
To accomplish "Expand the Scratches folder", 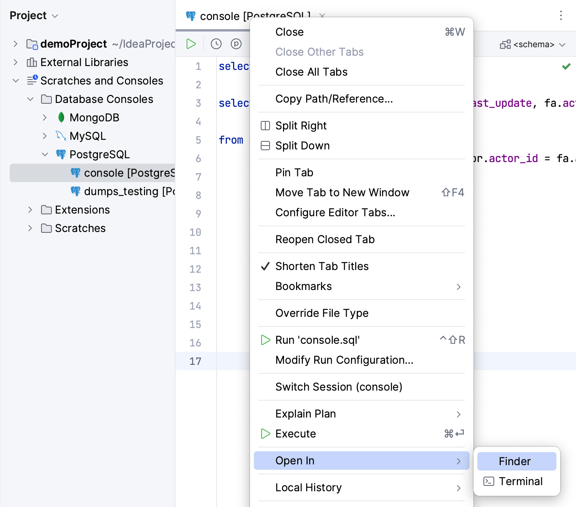I will point(30,228).
